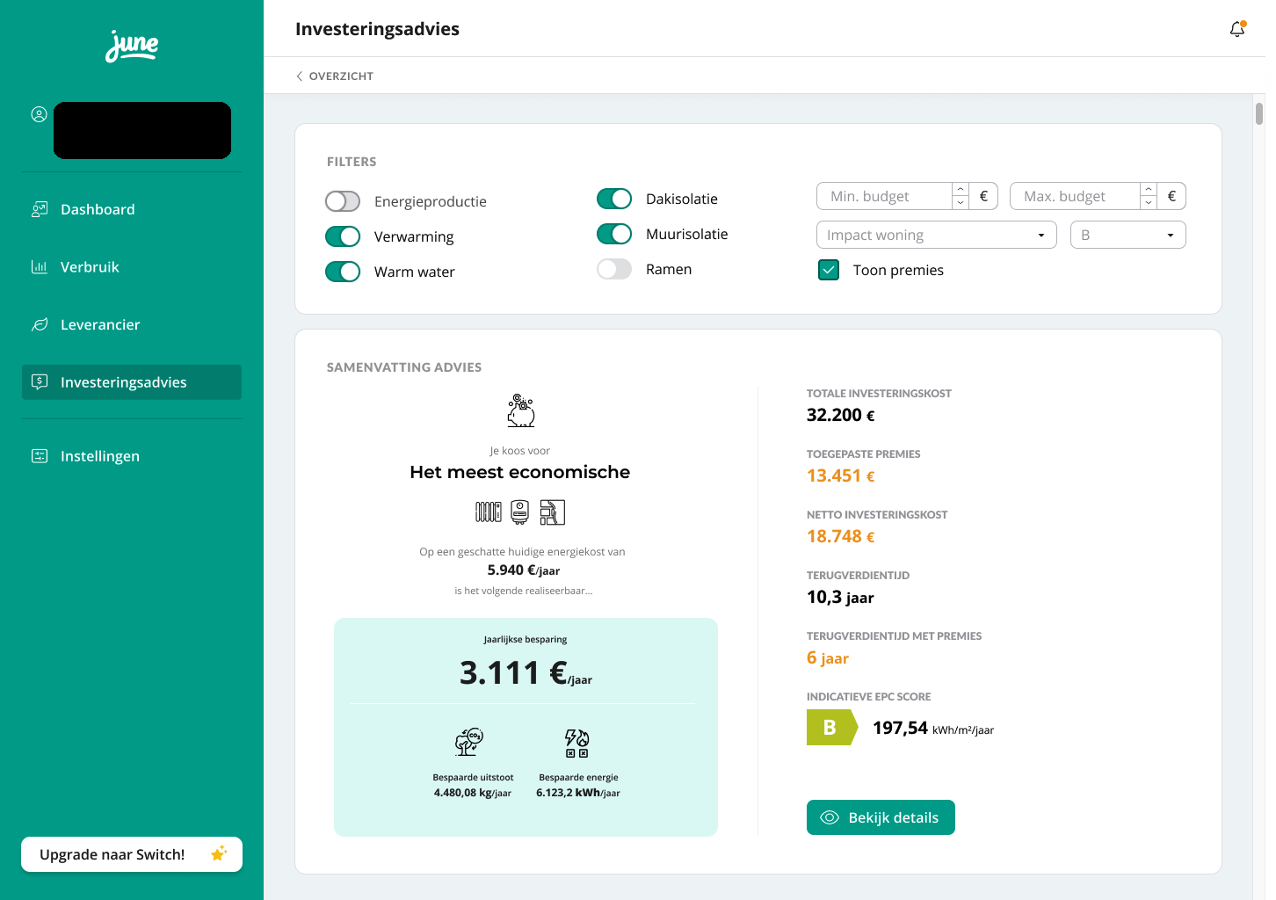Disable the Verwarming toggle
Viewport: 1276px width, 900px height.
click(x=343, y=236)
